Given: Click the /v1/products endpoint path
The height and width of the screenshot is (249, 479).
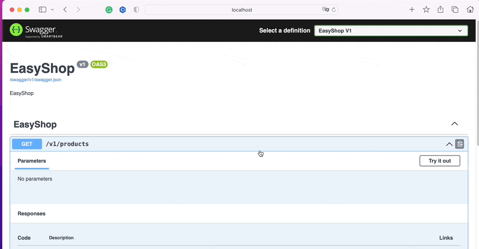Looking at the screenshot, I should pyautogui.click(x=67, y=144).
